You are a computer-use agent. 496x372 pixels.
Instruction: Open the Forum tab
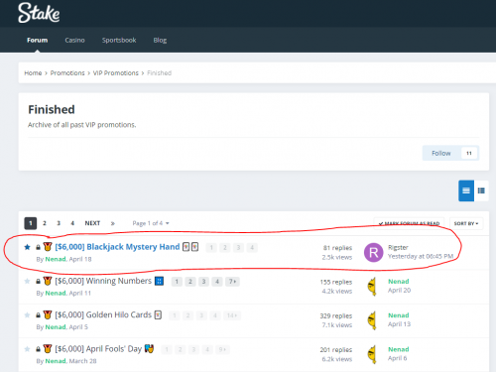38,40
